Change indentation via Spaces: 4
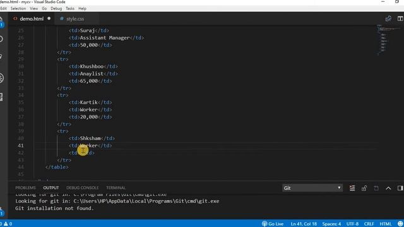Image resolution: width=404 pixels, height=227 pixels. [331, 224]
